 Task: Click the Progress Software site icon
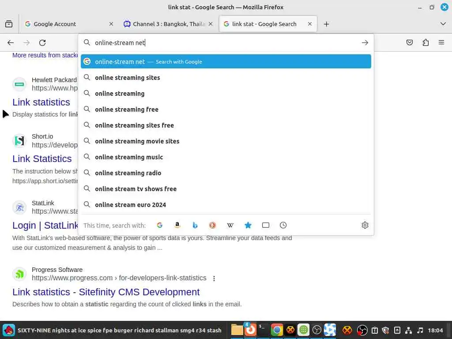click(x=19, y=274)
